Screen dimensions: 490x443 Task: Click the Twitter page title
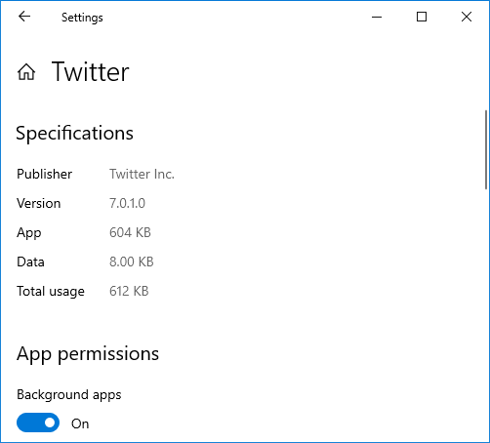[91, 72]
